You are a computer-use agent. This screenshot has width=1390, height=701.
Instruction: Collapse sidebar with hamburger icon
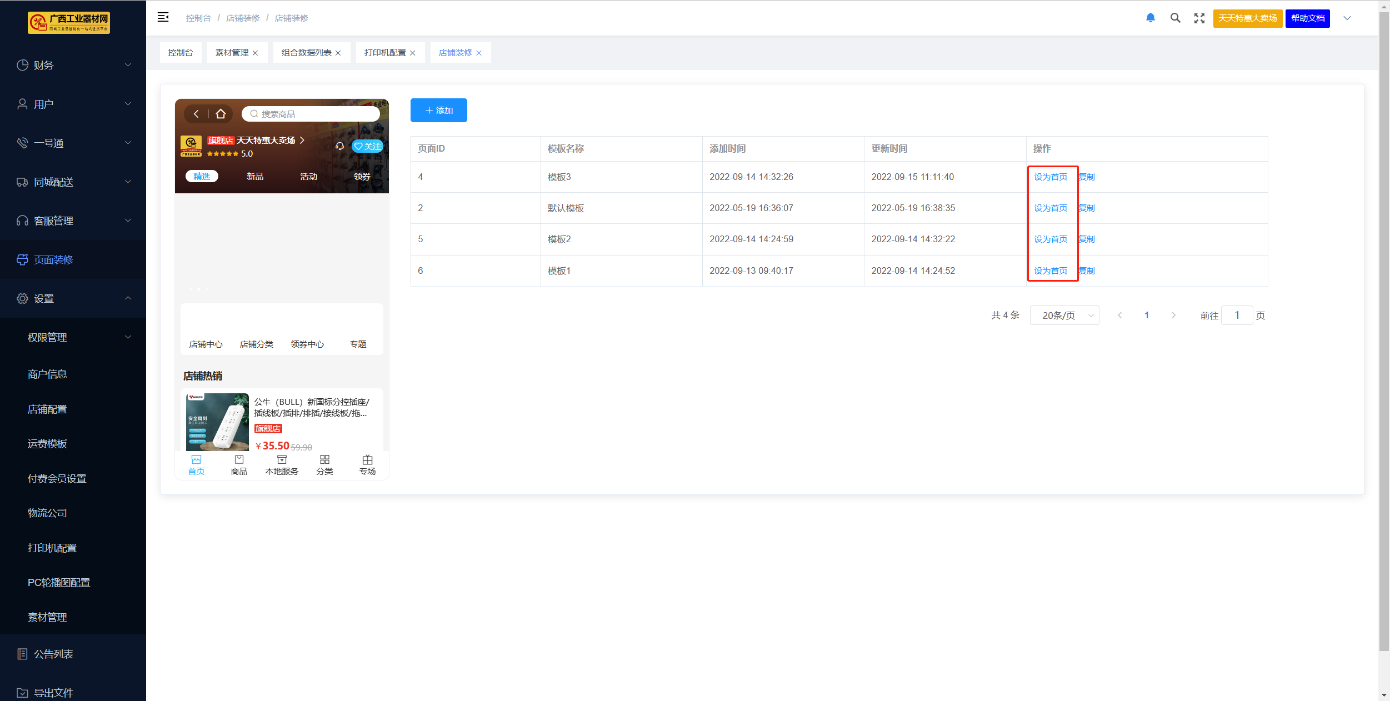click(163, 18)
